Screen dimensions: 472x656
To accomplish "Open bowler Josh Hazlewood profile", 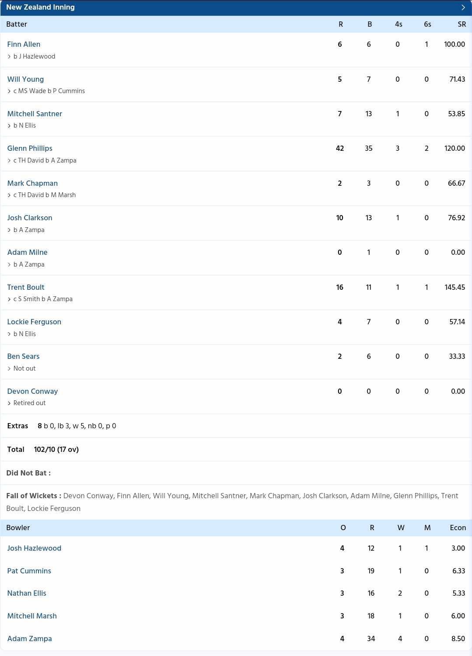I will click(x=34, y=548).
